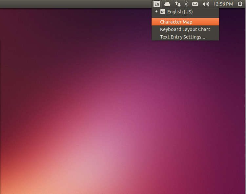This screenshot has height=194, width=246.
Task: Click the center of the desktop wallpaper
Action: pos(123,101)
